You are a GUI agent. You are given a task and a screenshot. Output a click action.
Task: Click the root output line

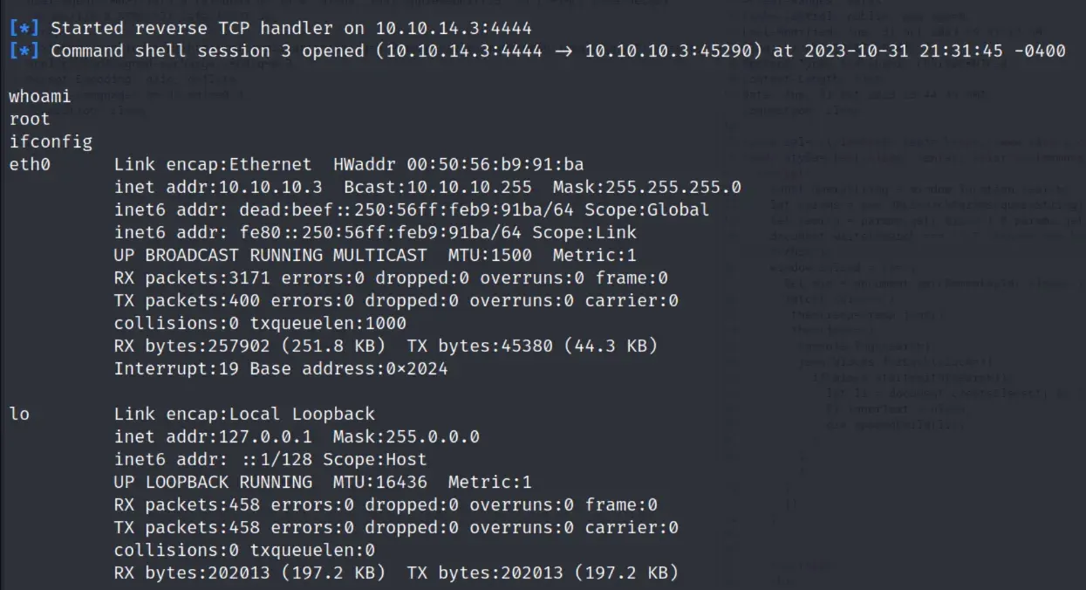coord(30,119)
